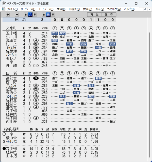The height and width of the screenshot is (162, 152).
Task: Click the 再生 replay button
Action: click(94, 15)
